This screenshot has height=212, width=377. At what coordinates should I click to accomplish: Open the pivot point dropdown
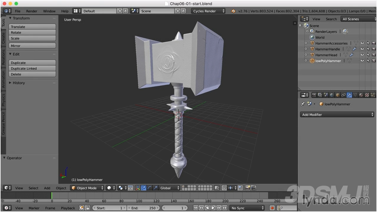[x=122, y=188]
